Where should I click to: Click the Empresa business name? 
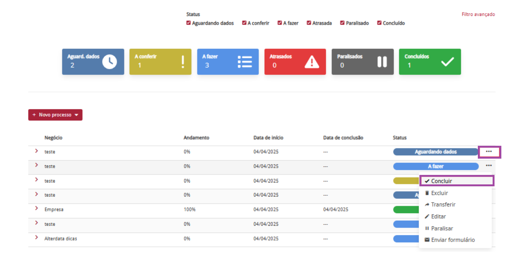click(x=54, y=209)
